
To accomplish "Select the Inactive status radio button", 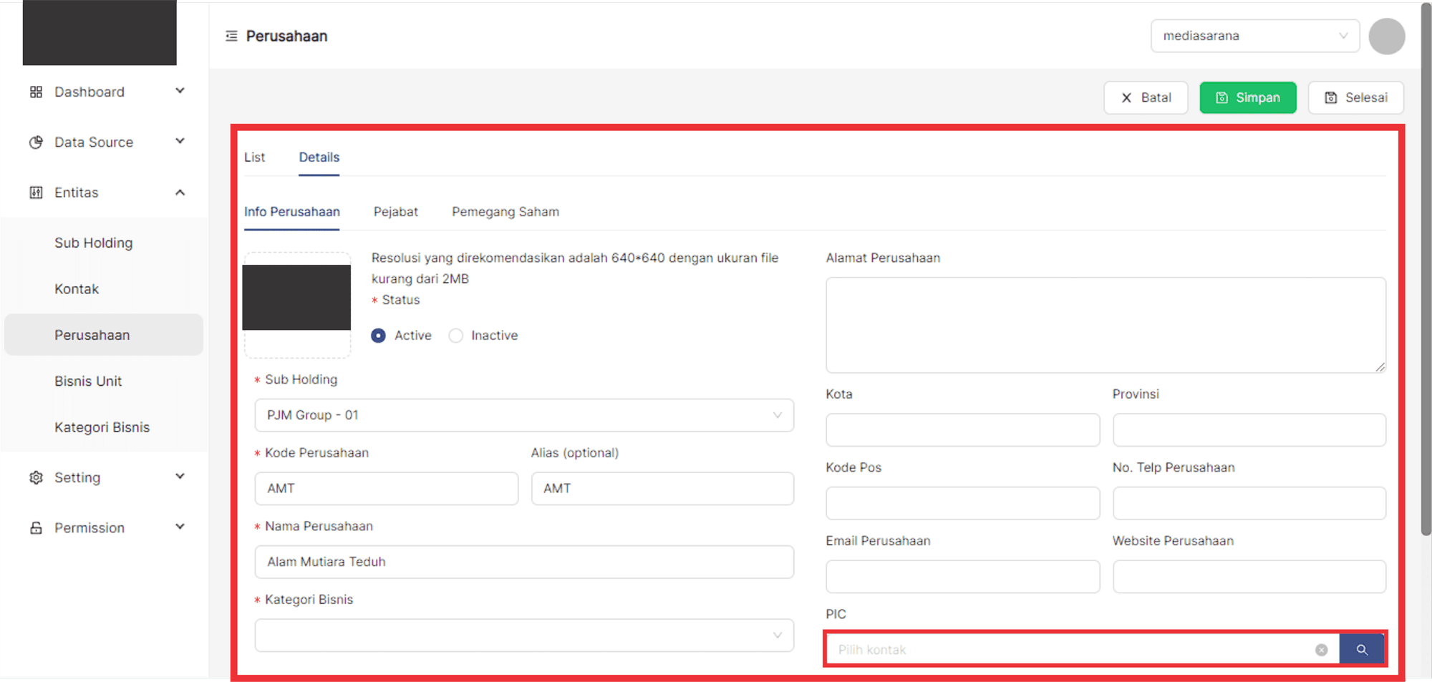I will [456, 336].
